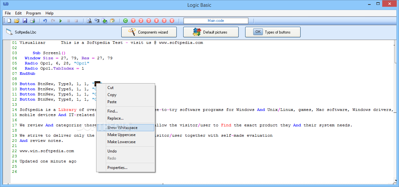This screenshot has width=399, height=187.
Task: Click the red circle number 1
Action: [x=133, y=21]
